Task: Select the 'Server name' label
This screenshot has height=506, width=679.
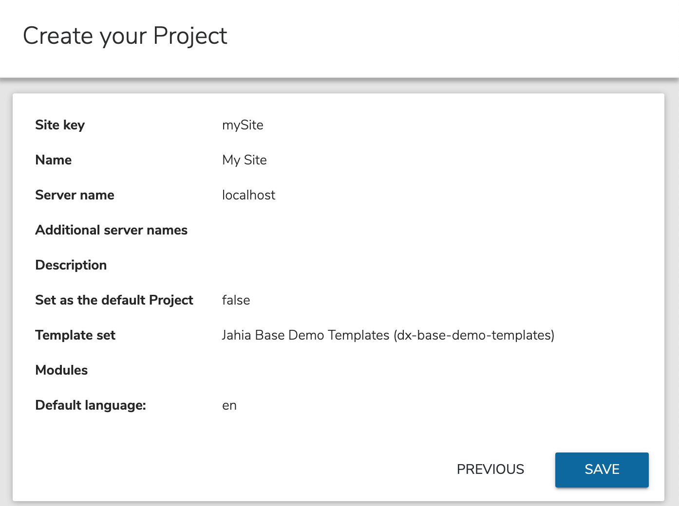Action: point(75,195)
